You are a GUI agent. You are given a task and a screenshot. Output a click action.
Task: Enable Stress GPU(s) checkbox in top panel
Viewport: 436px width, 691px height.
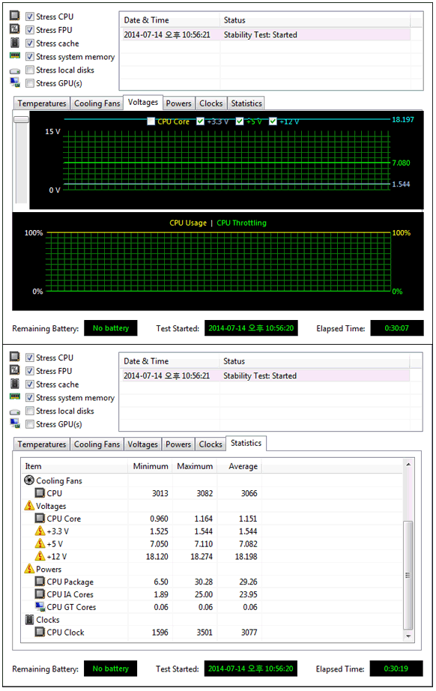click(x=30, y=83)
